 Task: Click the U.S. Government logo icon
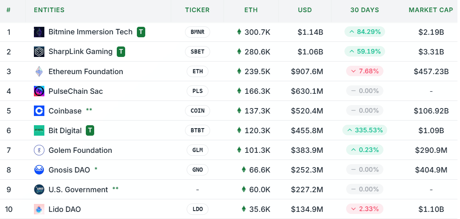pos(39,190)
